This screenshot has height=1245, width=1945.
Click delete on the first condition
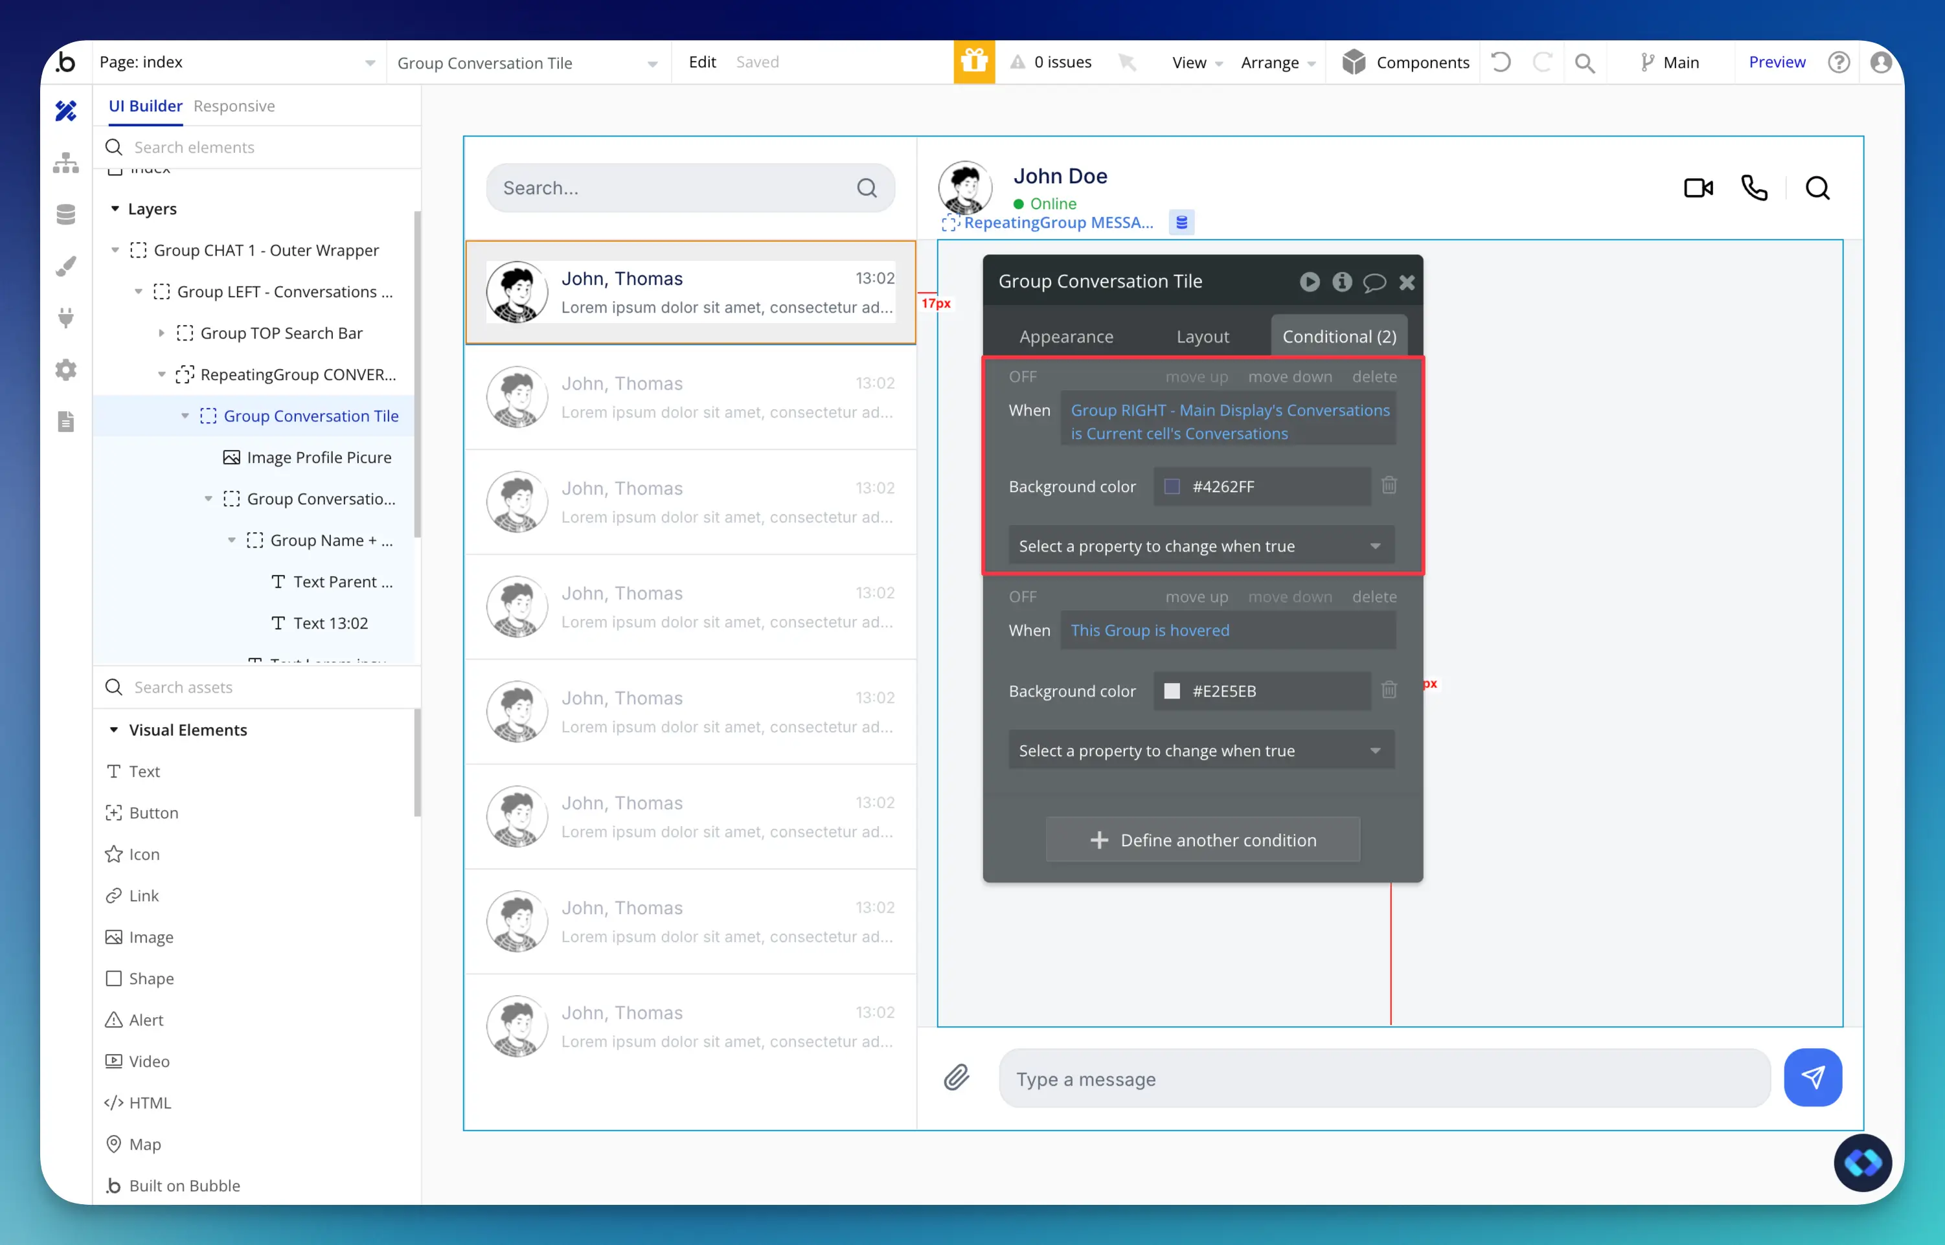tap(1373, 377)
